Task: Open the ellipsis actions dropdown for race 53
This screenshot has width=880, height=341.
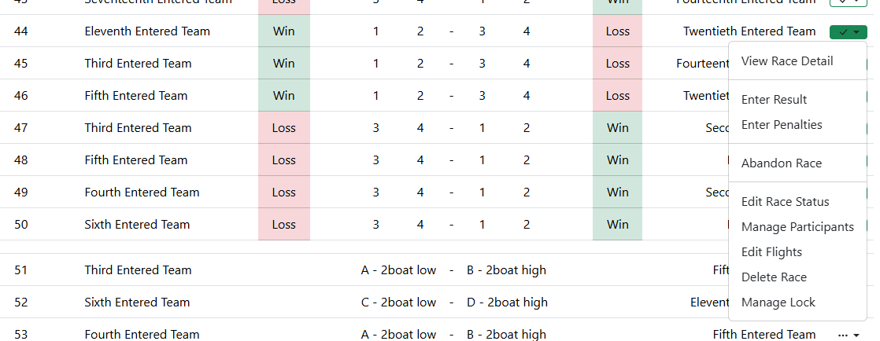Action: coord(848,335)
